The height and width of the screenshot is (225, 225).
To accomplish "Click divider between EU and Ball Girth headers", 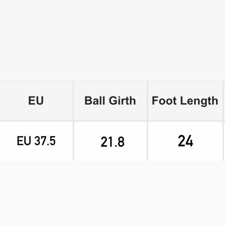I will [x=73, y=101].
